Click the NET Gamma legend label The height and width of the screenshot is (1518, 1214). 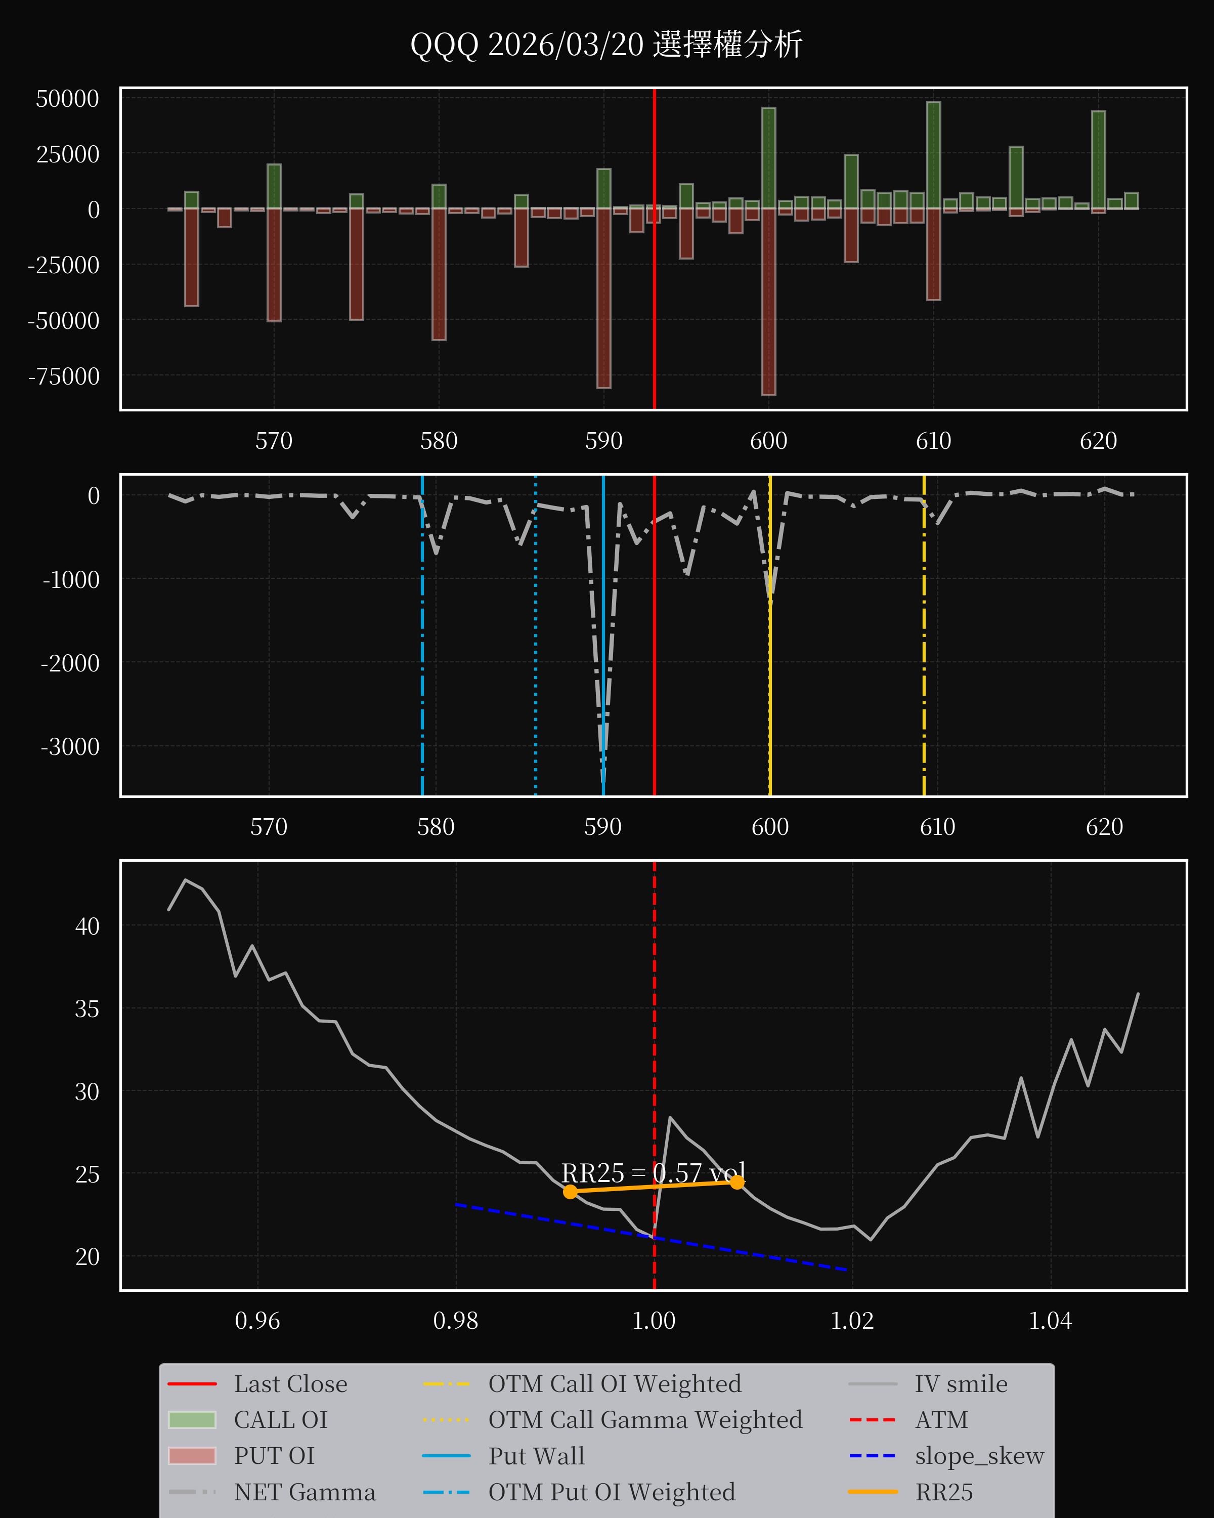(305, 1492)
